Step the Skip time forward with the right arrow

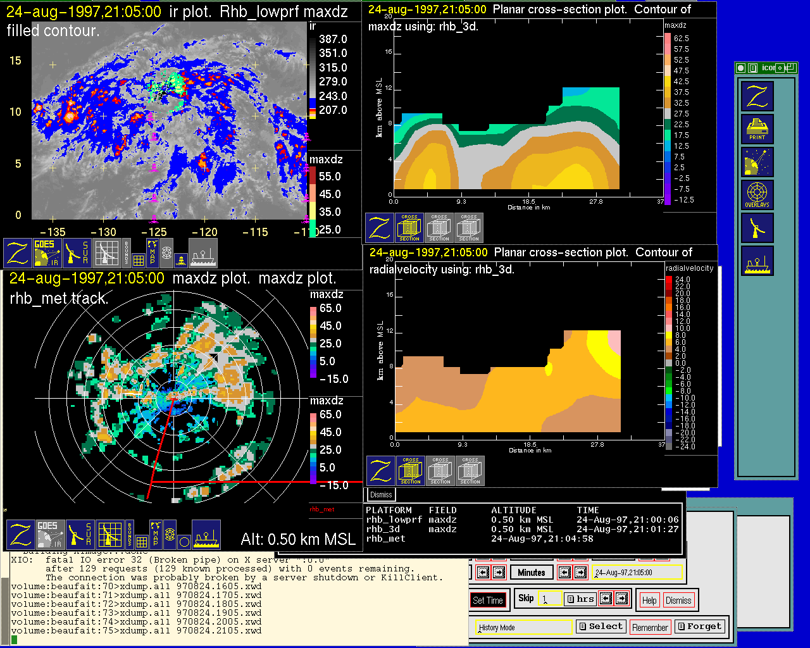click(622, 598)
